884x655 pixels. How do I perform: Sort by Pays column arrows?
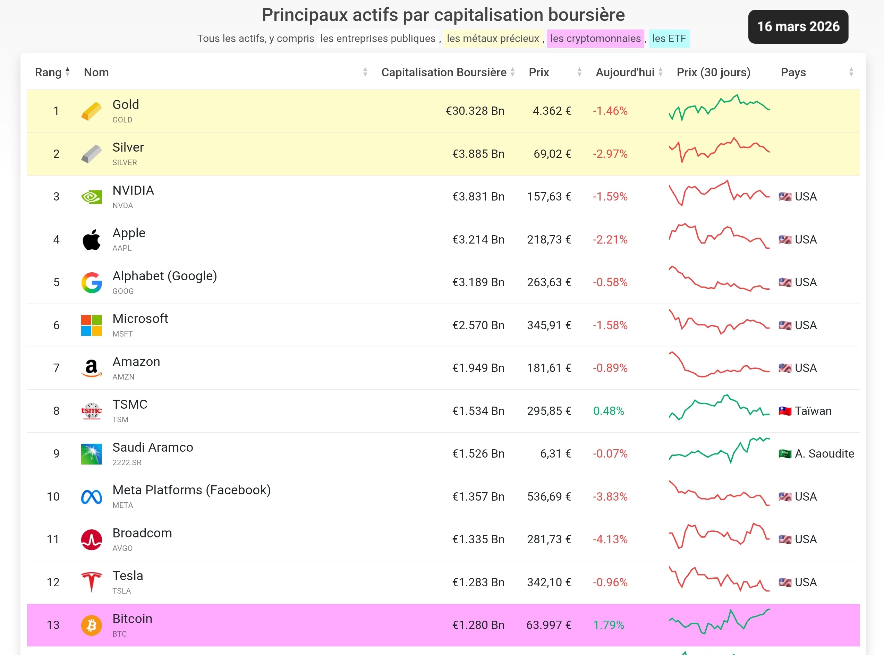tap(851, 72)
